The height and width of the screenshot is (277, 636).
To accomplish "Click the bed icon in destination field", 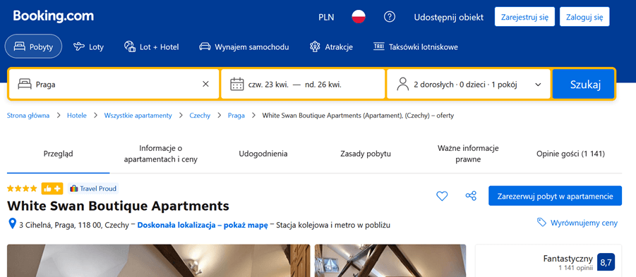I will pyautogui.click(x=25, y=85).
